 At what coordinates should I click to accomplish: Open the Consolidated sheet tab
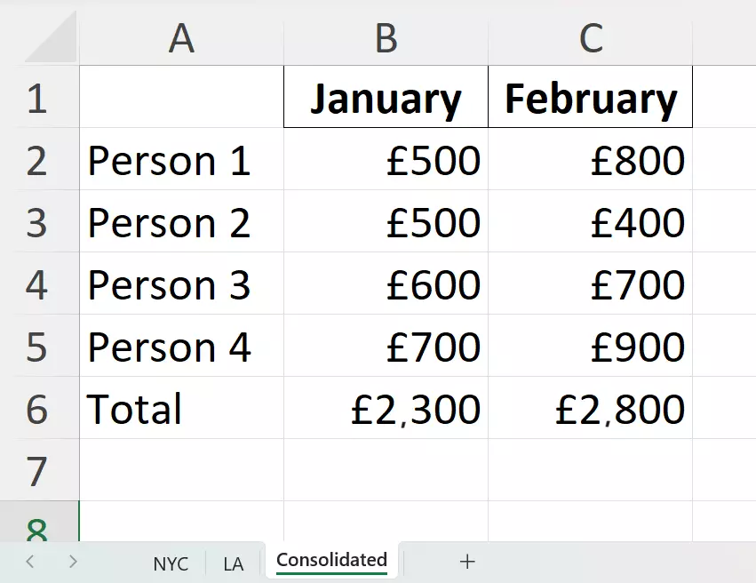pyautogui.click(x=330, y=560)
